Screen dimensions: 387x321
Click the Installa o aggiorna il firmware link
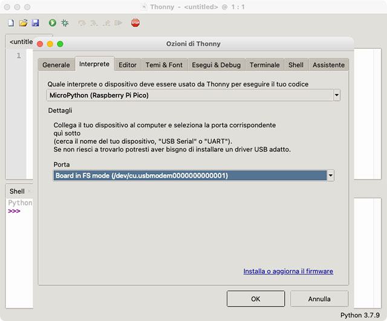[288, 271]
